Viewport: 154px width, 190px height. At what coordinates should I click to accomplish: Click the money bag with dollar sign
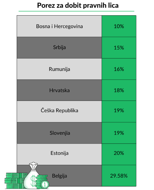(x=31, y=176)
